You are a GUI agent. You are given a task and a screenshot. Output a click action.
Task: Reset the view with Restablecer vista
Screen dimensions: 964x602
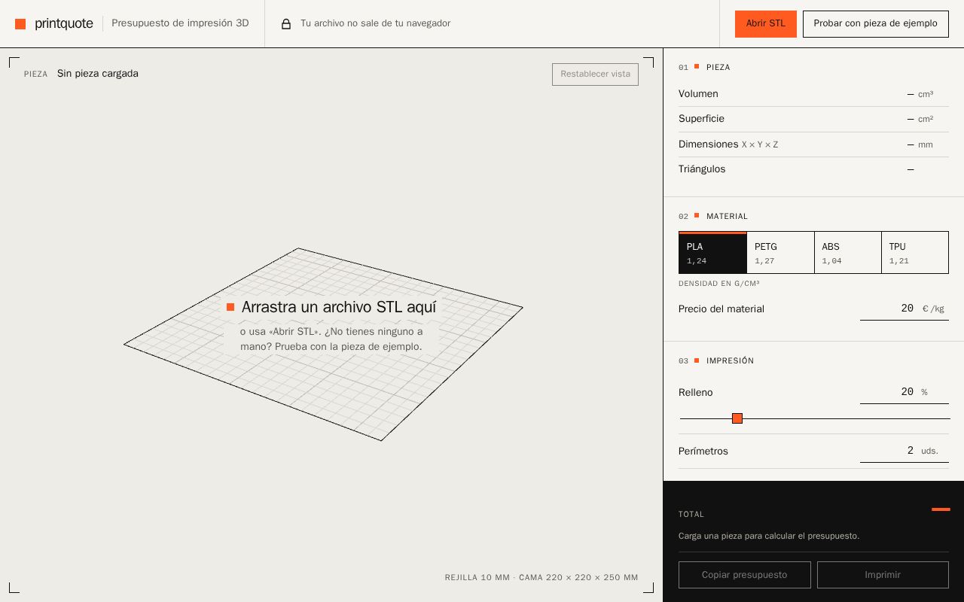click(x=595, y=74)
